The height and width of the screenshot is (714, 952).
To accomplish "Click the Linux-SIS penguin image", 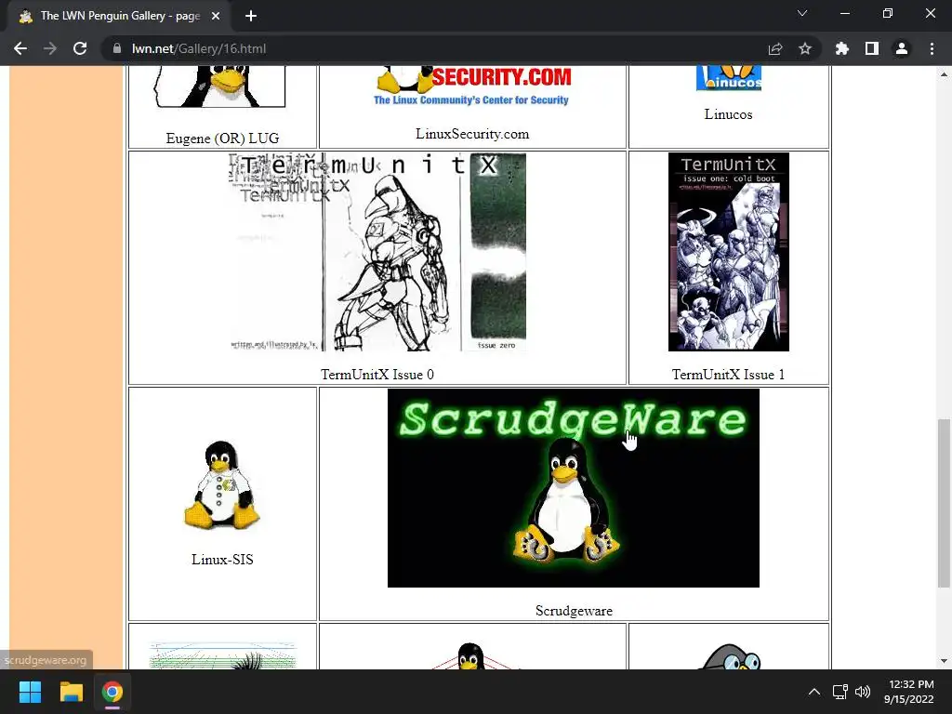I will 222,484.
